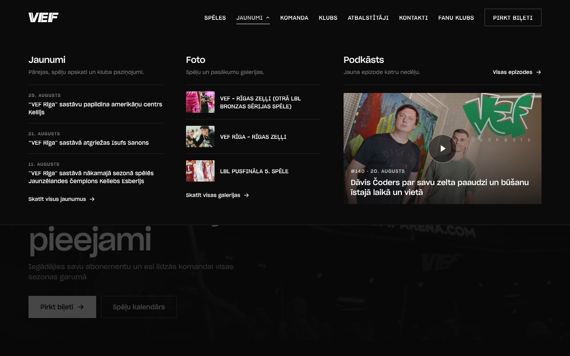Open the Kontakti menu item
This screenshot has width=570, height=356.
pos(413,18)
